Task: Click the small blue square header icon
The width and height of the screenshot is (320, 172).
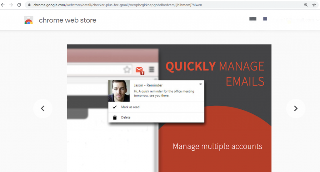Action: pyautogui.click(x=265, y=19)
